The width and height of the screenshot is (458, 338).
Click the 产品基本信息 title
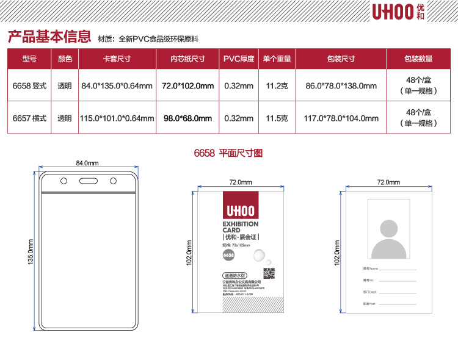coord(49,37)
